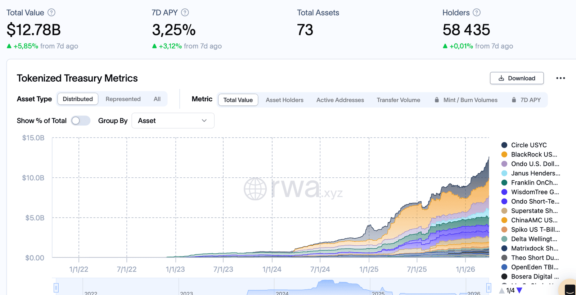The width and height of the screenshot is (576, 295).
Task: Enable the Show % of Total toggle
Action: point(81,121)
